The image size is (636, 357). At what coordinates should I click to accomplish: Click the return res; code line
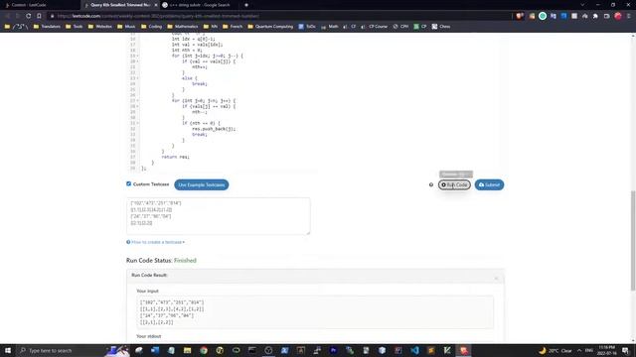click(176, 157)
